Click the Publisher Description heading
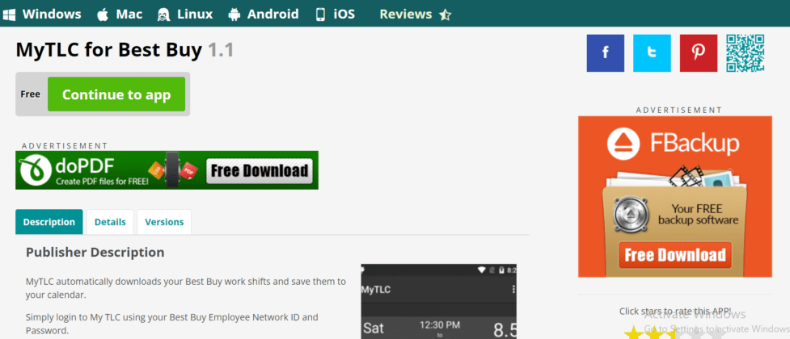 pos(95,252)
